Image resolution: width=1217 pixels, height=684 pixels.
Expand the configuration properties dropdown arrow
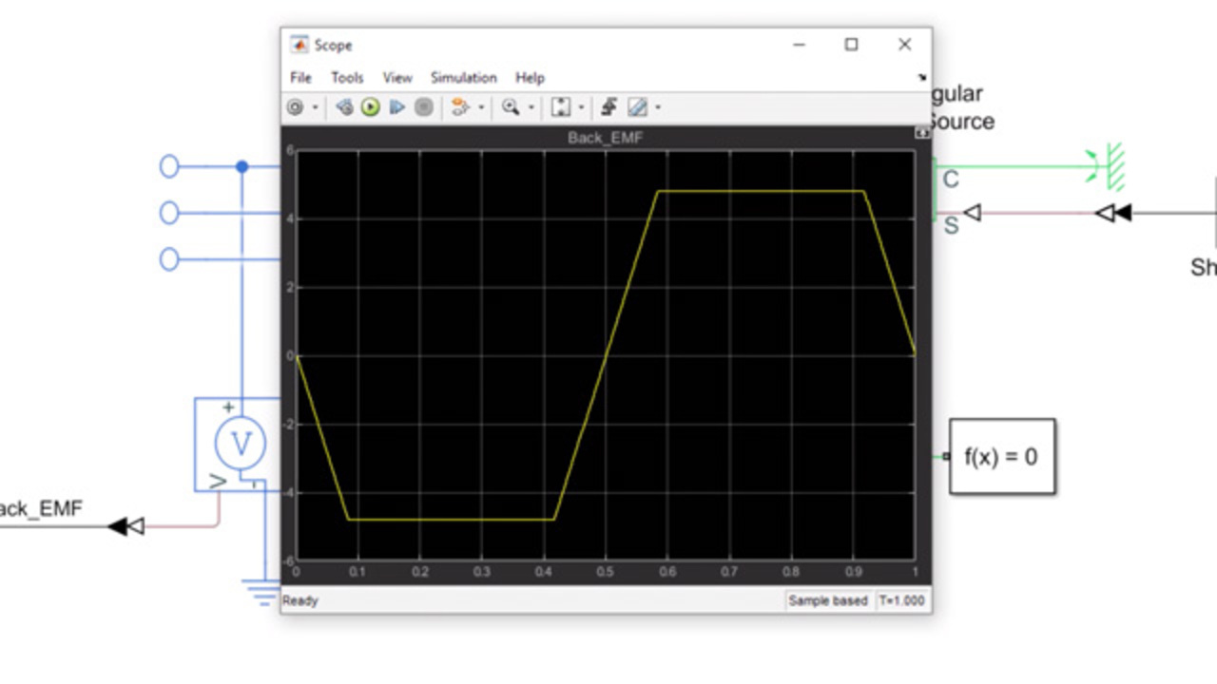coord(315,107)
